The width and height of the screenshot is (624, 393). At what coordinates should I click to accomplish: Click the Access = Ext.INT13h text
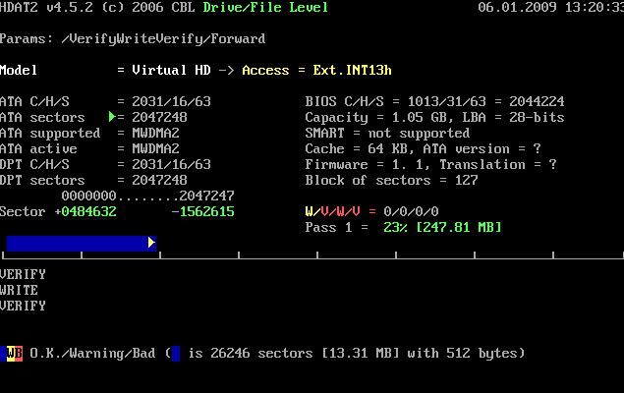tap(316, 71)
